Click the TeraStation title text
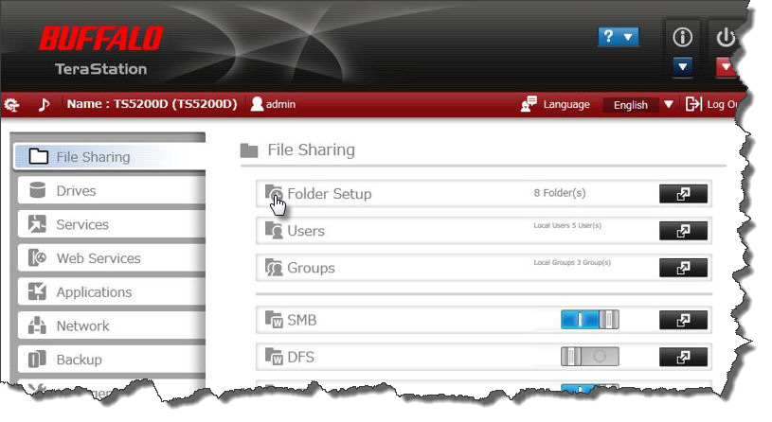The image size is (772, 422). 101,69
